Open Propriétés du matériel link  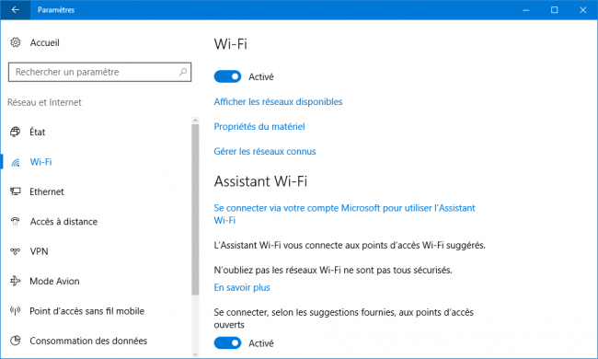click(259, 127)
